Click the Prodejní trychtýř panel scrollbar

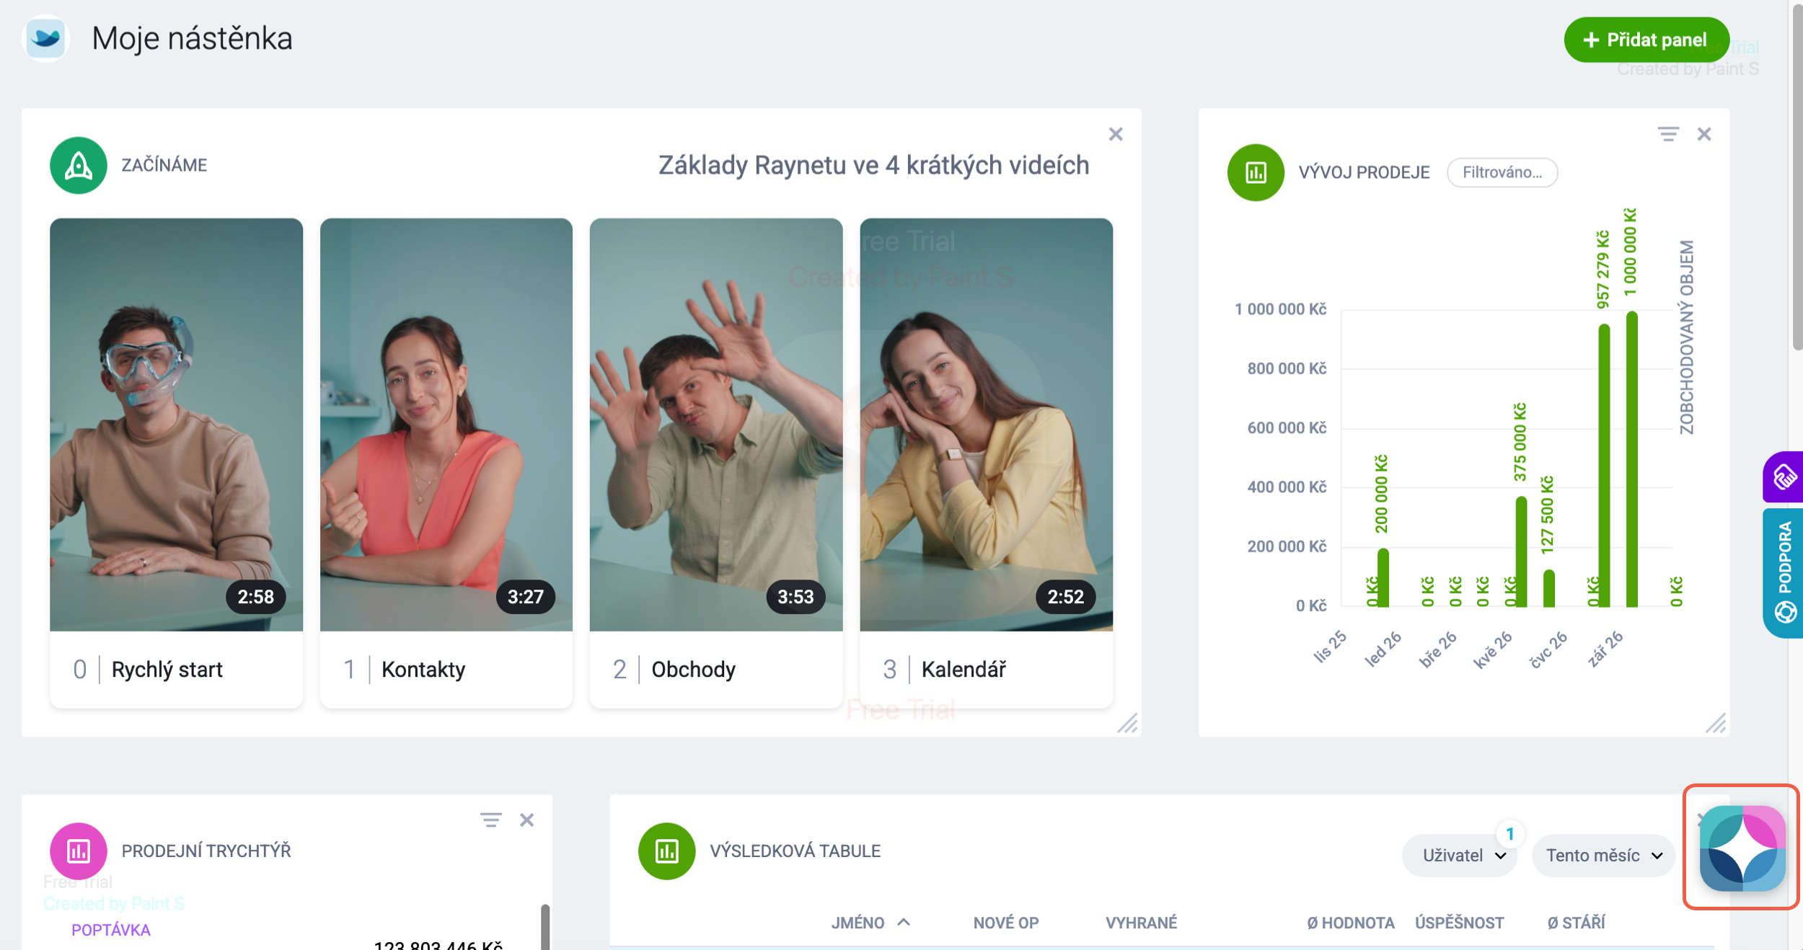pyautogui.click(x=545, y=927)
